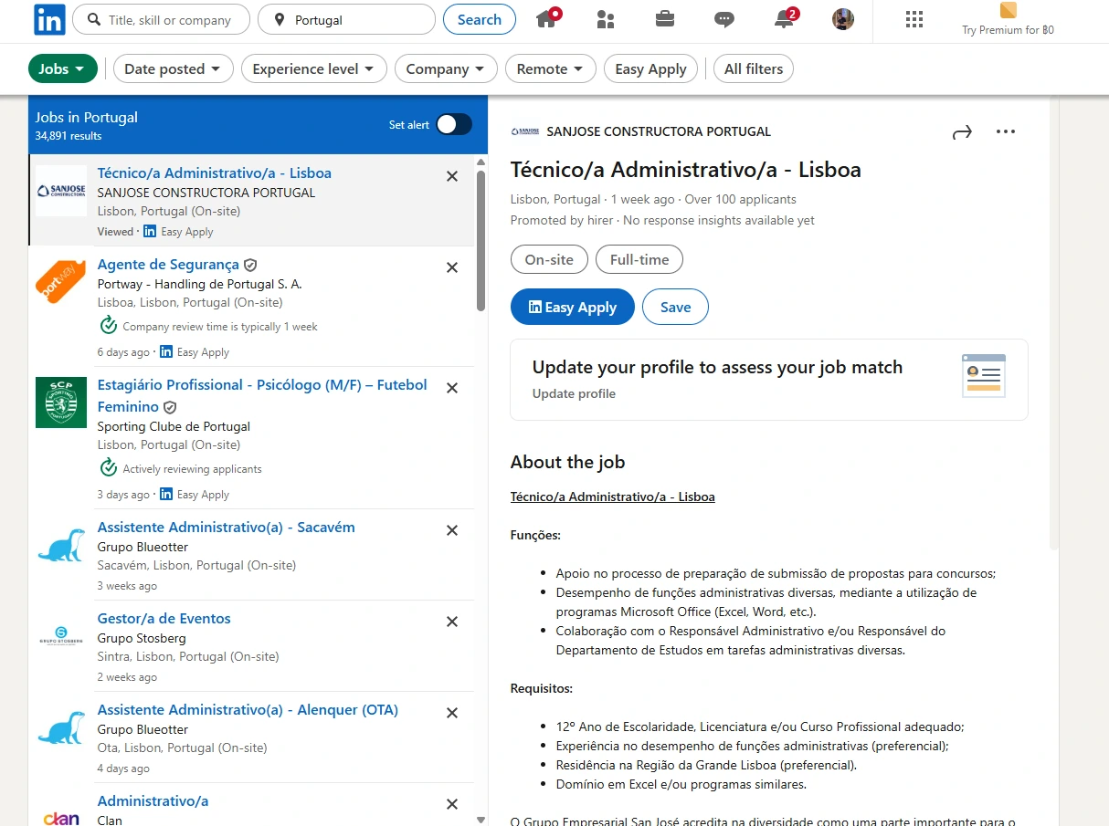The width and height of the screenshot is (1109, 826).
Task: Open Date posted filter dropdown
Action: coord(174,68)
